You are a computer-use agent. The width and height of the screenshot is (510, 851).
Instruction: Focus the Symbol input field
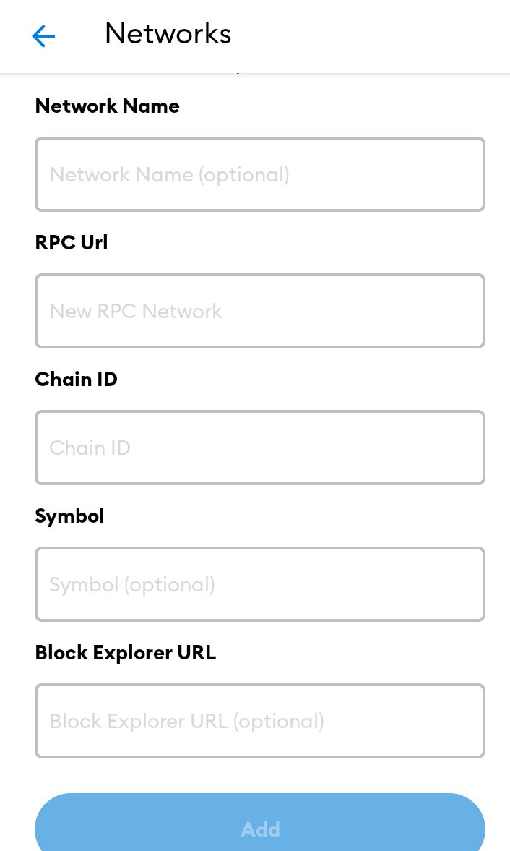tap(260, 584)
